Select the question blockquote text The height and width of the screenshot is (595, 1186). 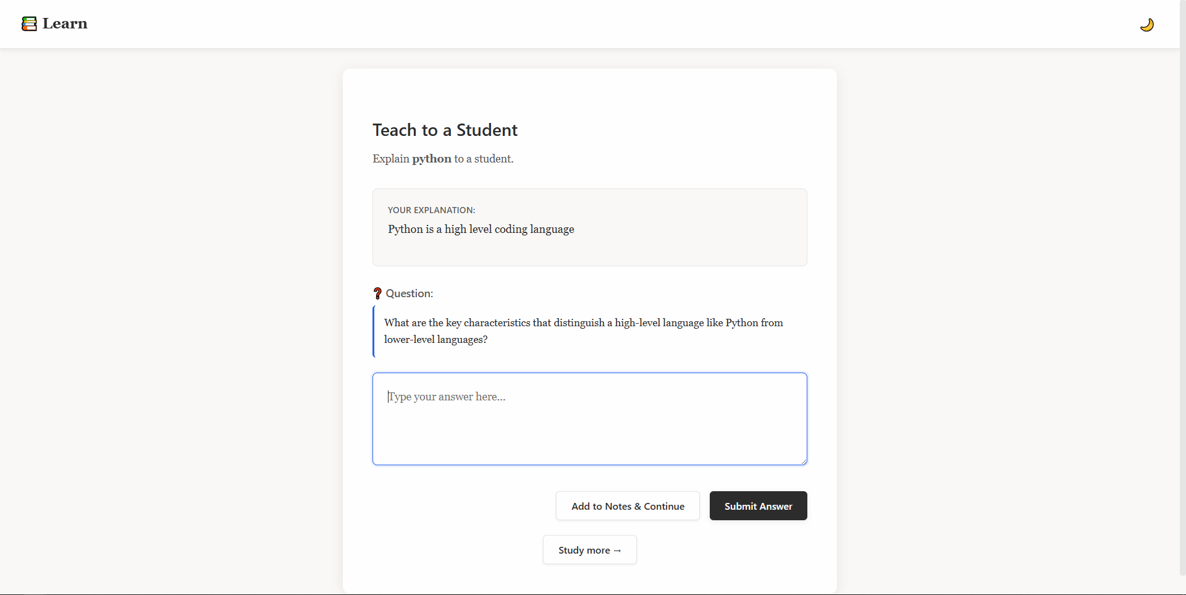tap(584, 331)
